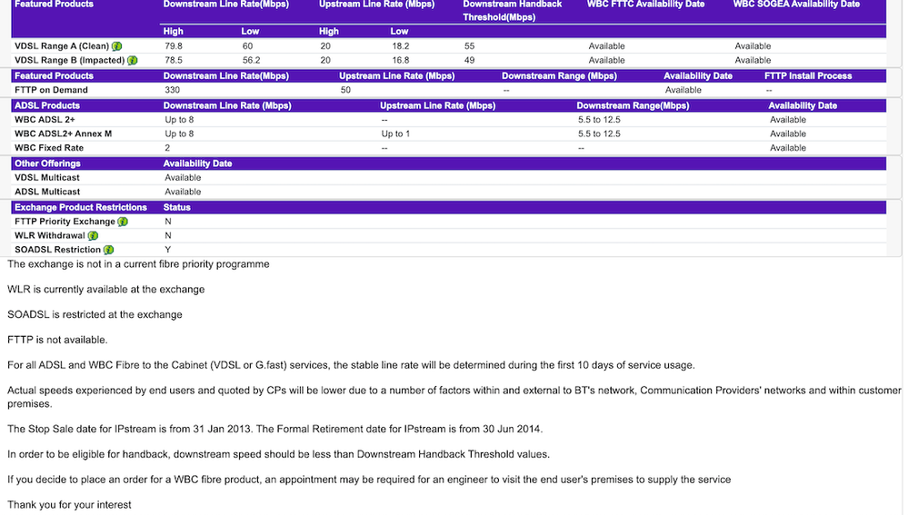Click the VDSL Multicast row label
This screenshot has width=908, height=515.
[x=47, y=178]
